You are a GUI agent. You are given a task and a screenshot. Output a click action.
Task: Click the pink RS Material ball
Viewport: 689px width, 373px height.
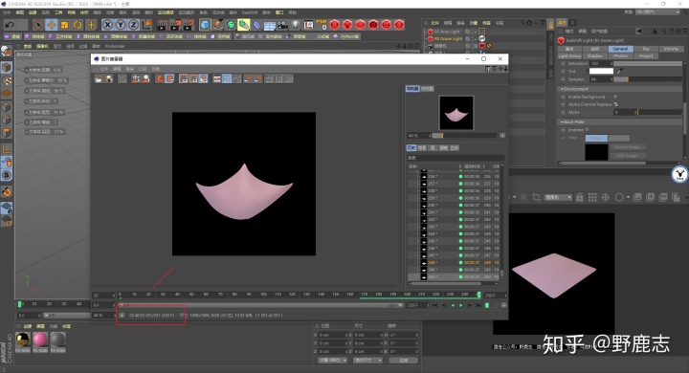(40, 340)
